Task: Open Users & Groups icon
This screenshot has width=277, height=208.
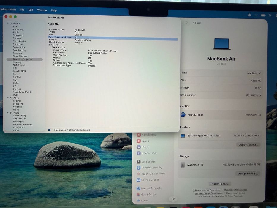Action: click(x=138, y=180)
